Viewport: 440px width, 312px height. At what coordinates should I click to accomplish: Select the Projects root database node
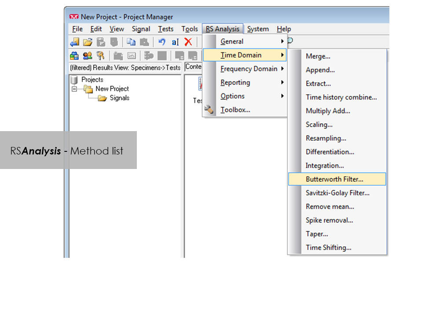[92, 80]
